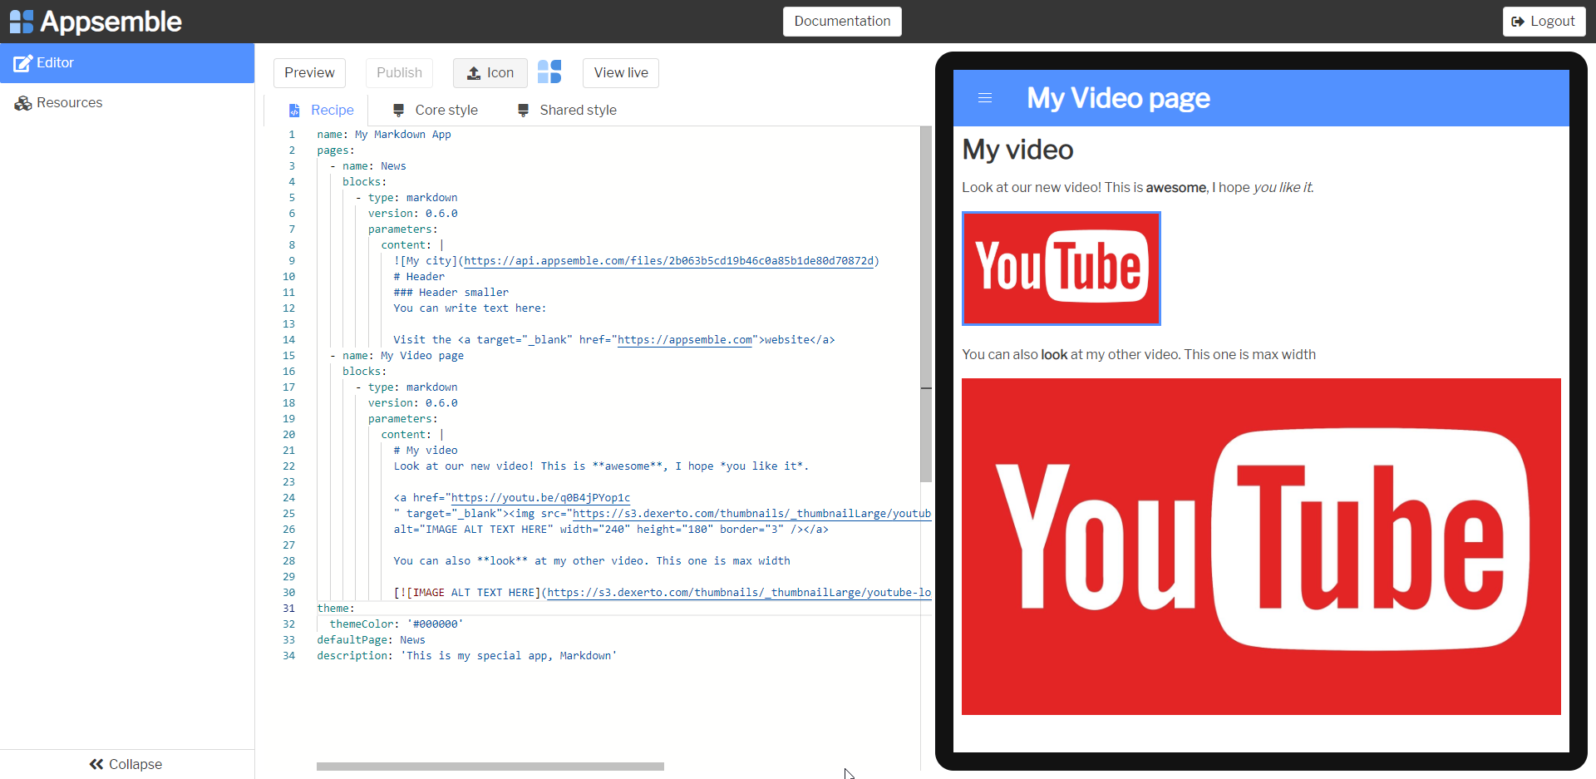This screenshot has height=779, width=1596.
Task: Open the Documentation page
Action: coord(842,22)
